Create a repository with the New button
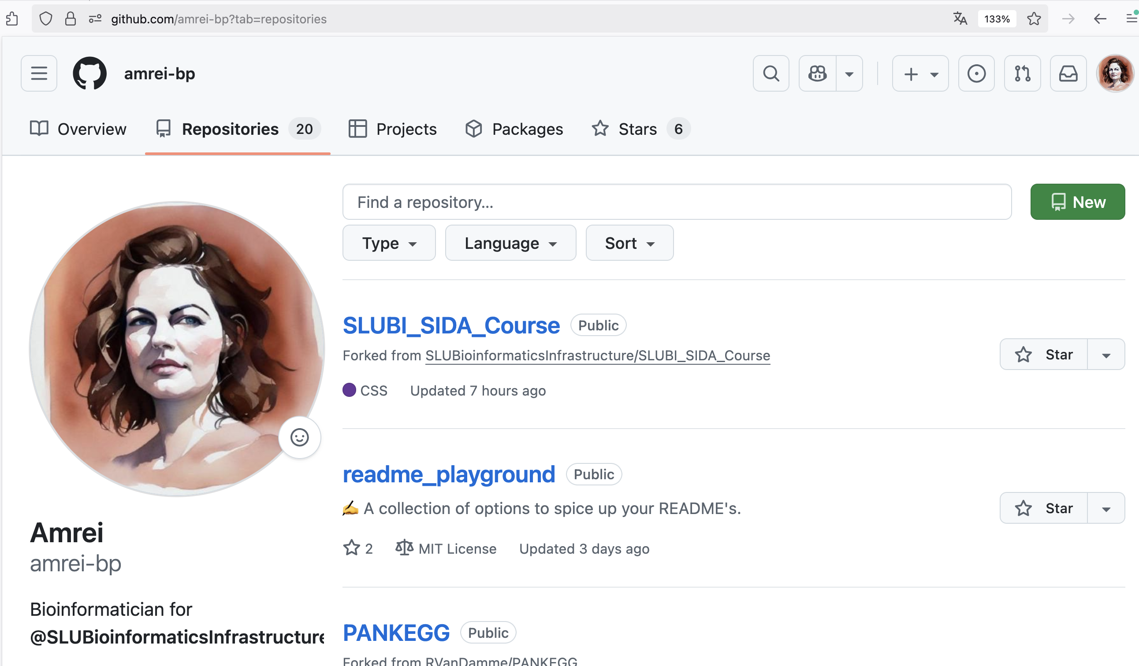 click(1078, 202)
